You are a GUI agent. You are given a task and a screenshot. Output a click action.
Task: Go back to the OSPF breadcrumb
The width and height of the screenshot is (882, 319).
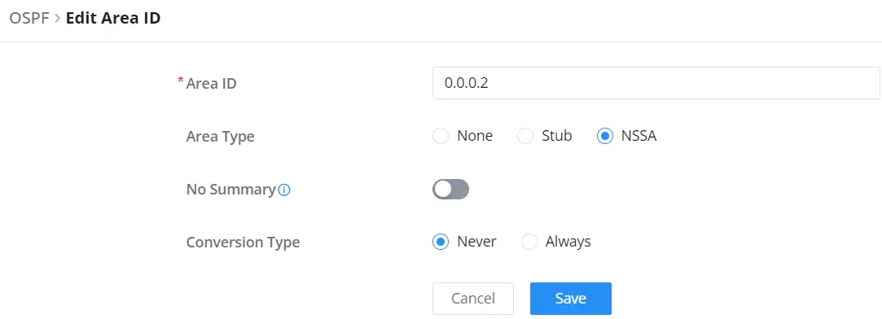click(29, 18)
